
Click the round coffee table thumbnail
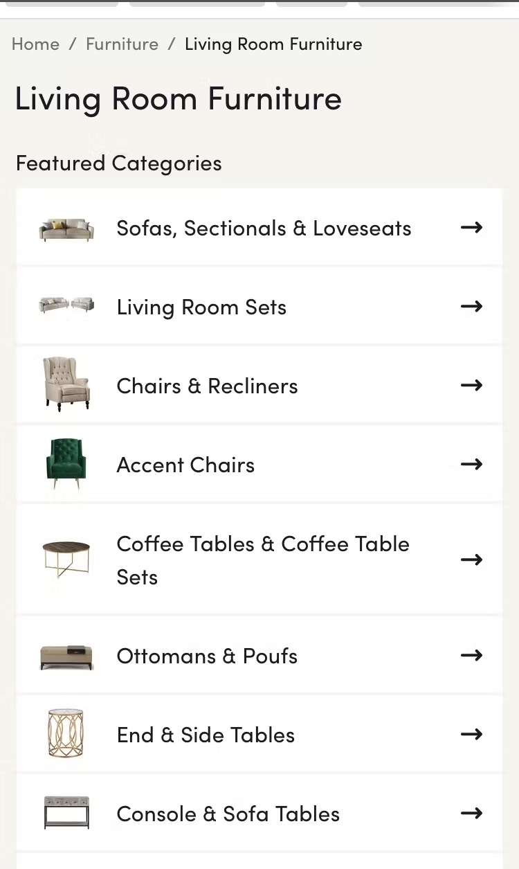(66, 559)
